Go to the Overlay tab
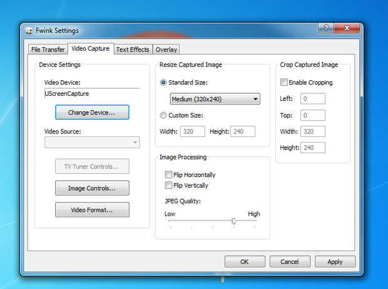 [x=166, y=49]
